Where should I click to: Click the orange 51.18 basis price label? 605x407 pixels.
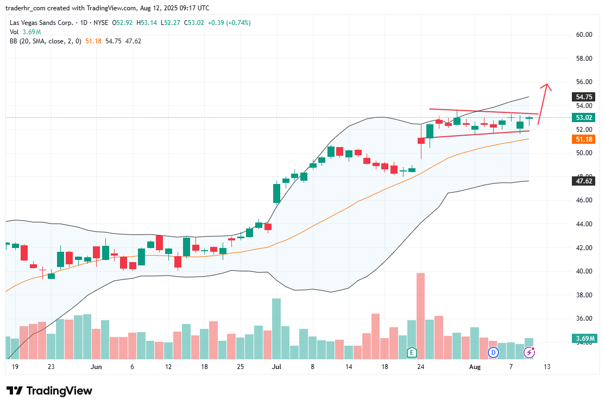pyautogui.click(x=583, y=139)
